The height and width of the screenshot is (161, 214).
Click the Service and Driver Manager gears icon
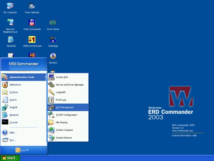click(x=51, y=85)
